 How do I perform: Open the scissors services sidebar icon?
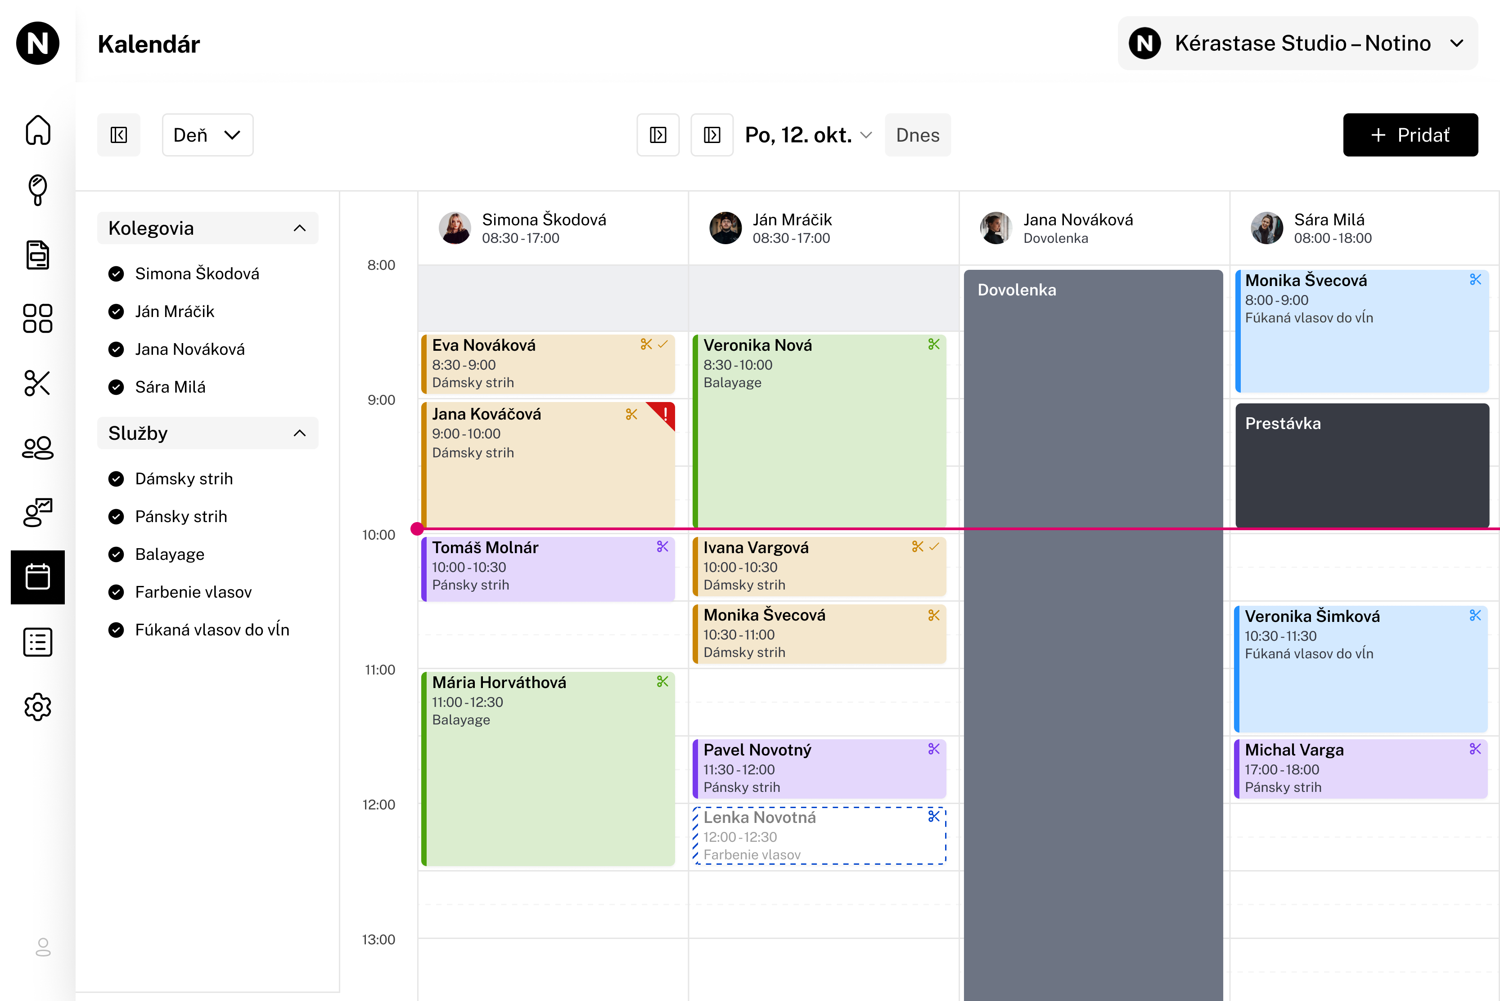point(38,383)
